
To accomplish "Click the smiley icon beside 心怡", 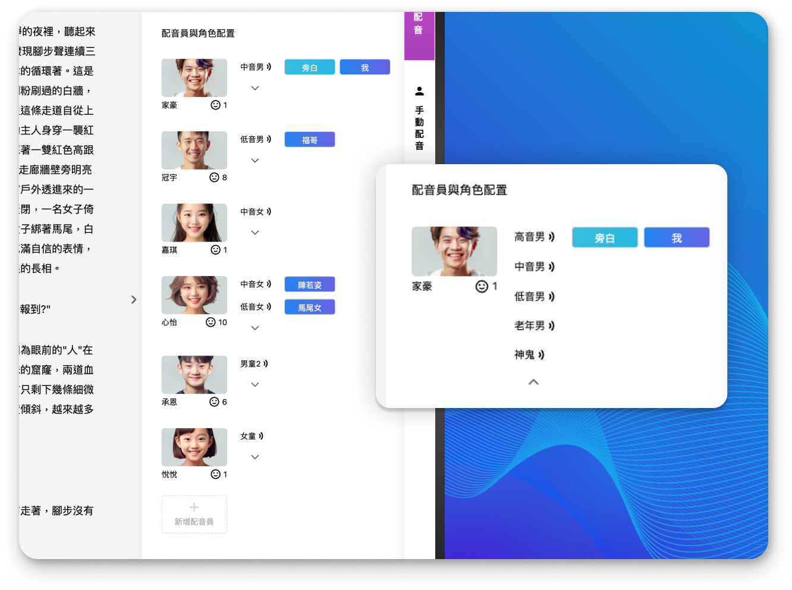I will pyautogui.click(x=210, y=322).
